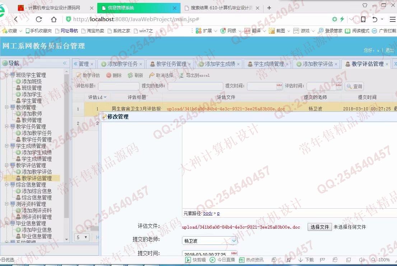
Task: Click the 网址导航 bookmark
Action: (x=67, y=31)
